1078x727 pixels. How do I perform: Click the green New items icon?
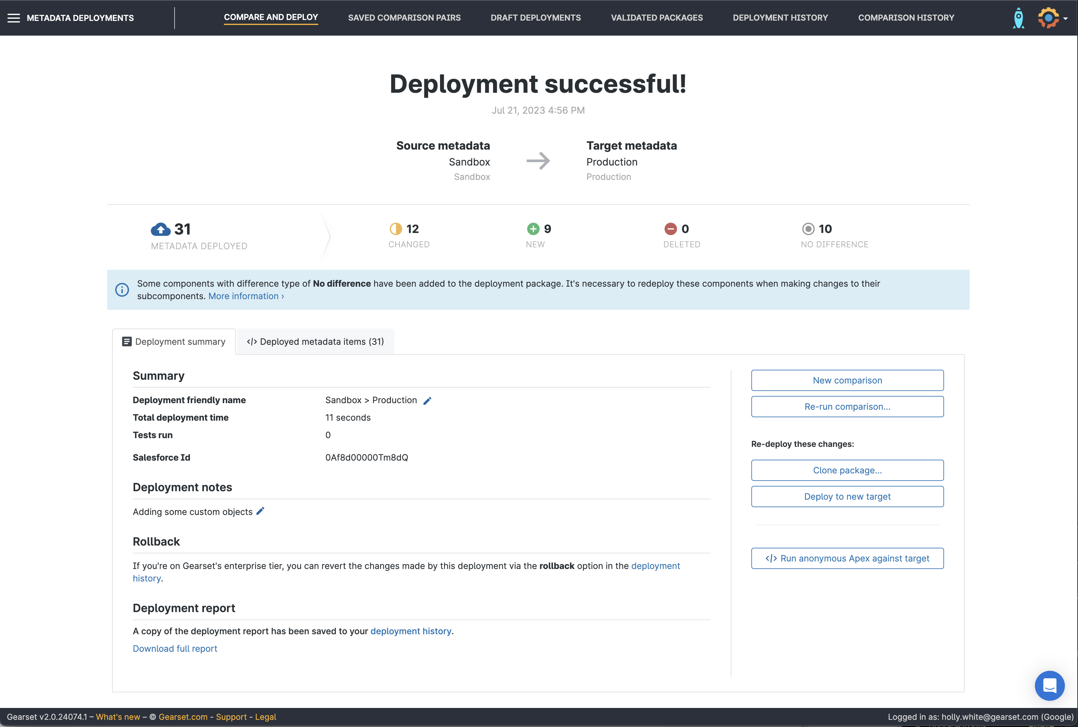tap(533, 229)
